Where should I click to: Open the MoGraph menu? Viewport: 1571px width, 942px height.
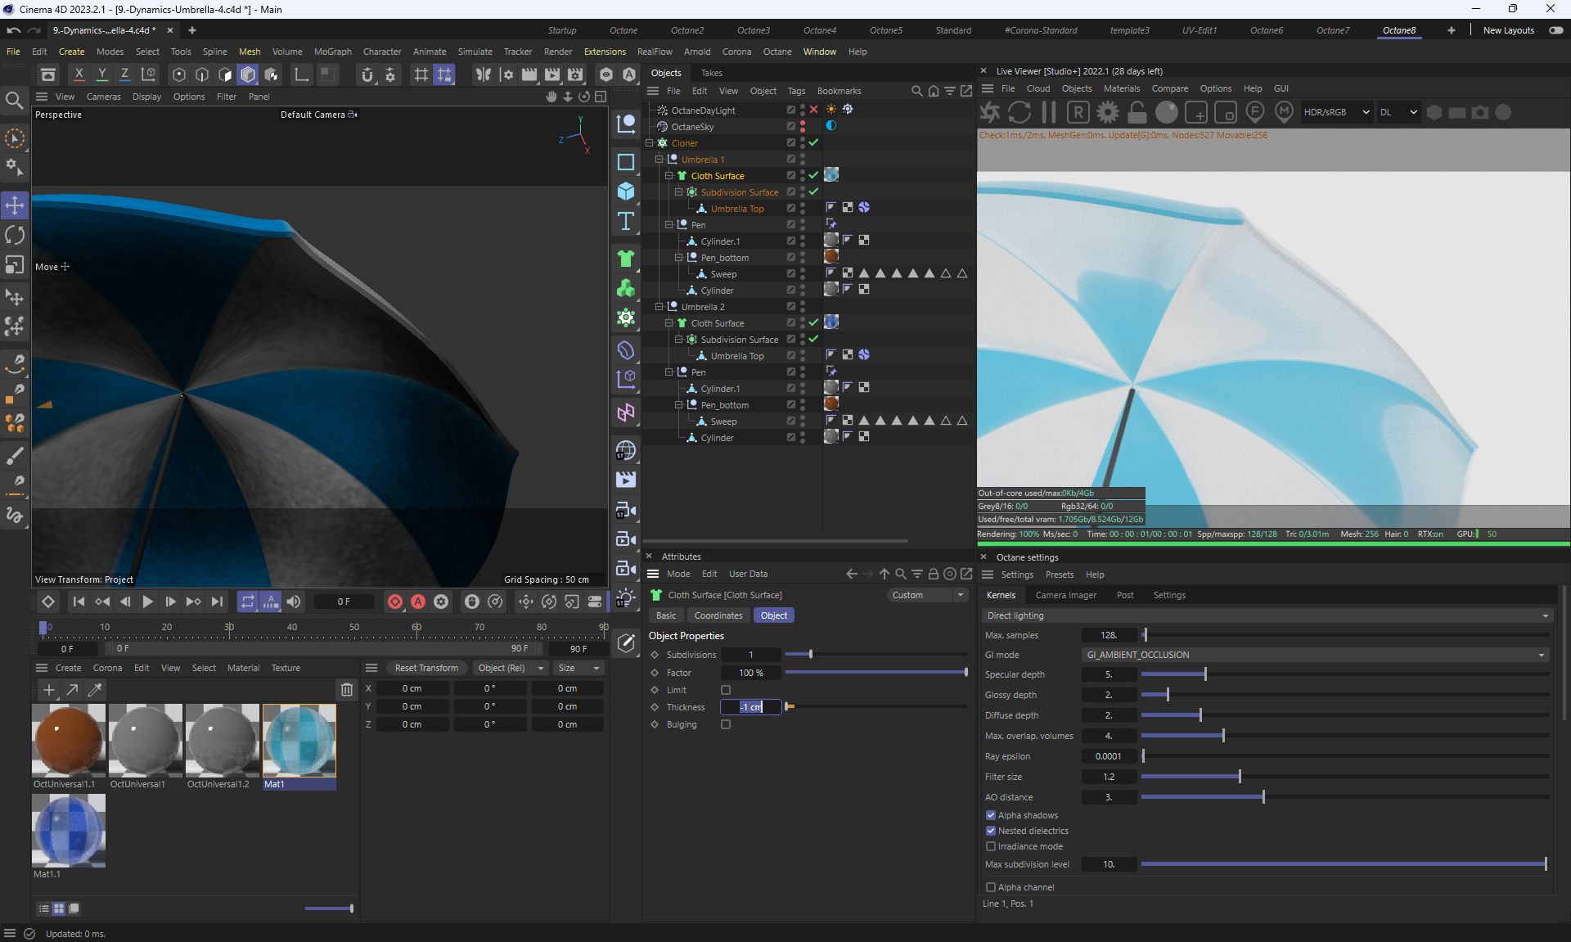tap(332, 52)
